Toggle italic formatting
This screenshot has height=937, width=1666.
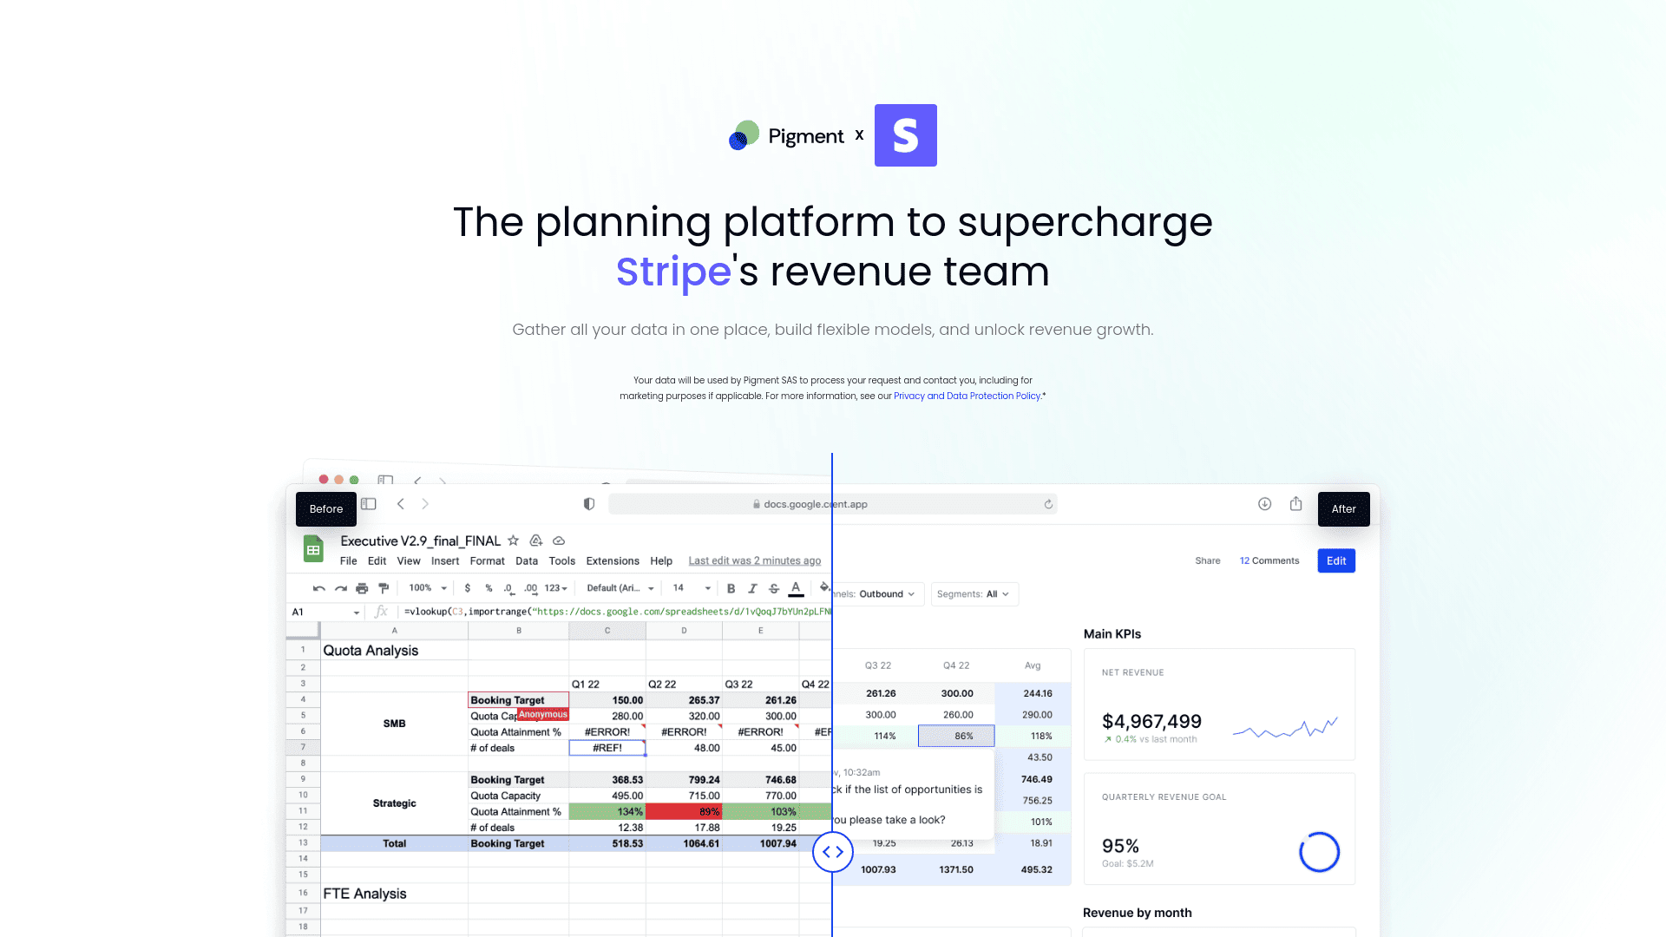752,588
